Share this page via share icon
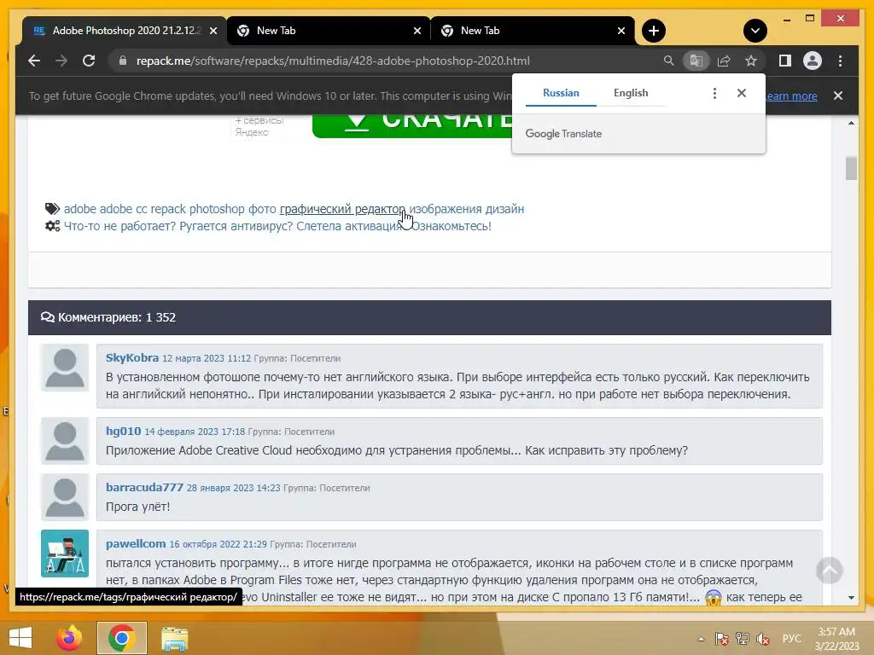This screenshot has height=655, width=874. click(724, 61)
